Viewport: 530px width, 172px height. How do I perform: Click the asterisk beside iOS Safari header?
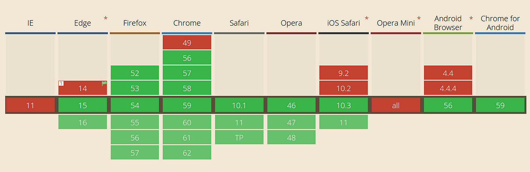pos(366,18)
